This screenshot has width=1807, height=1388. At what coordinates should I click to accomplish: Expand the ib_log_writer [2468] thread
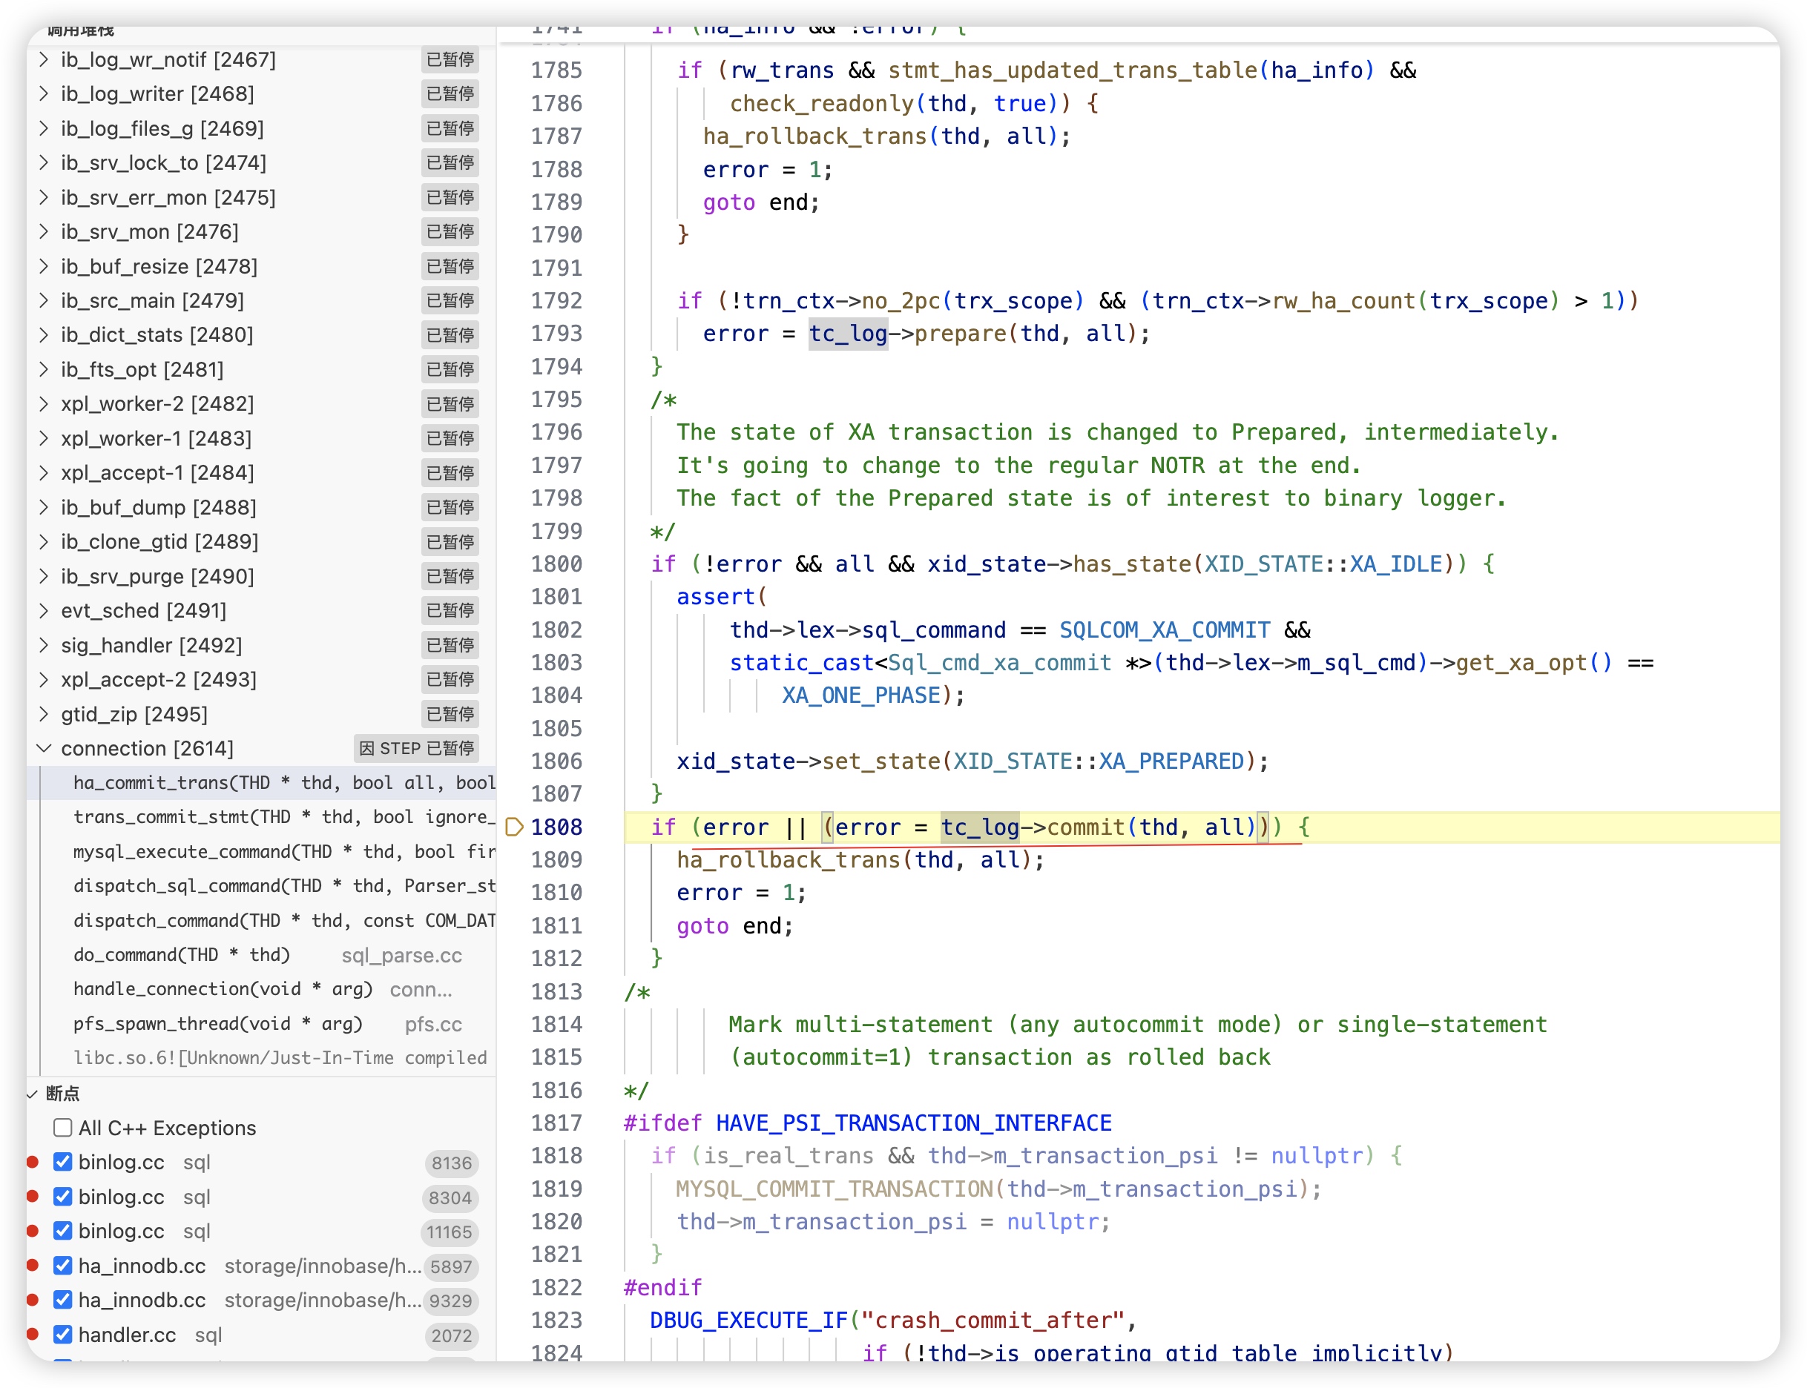[44, 94]
